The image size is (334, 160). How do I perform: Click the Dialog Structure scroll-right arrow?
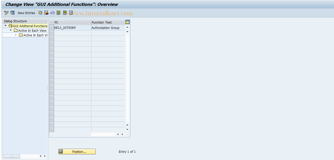(x=45, y=156)
